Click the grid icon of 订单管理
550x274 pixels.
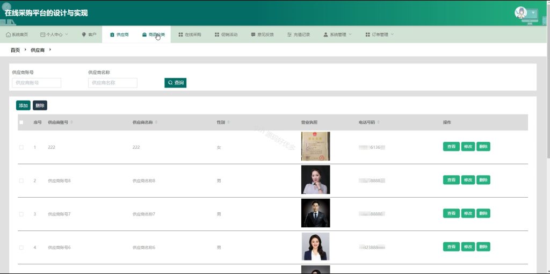(x=367, y=35)
